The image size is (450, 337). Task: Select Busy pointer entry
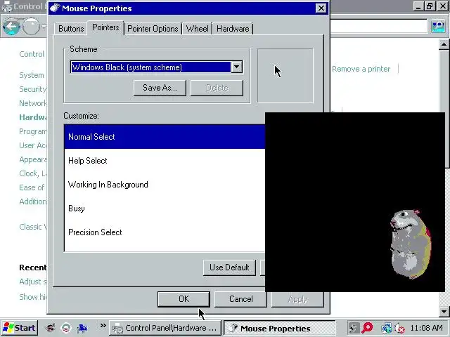coord(165,208)
